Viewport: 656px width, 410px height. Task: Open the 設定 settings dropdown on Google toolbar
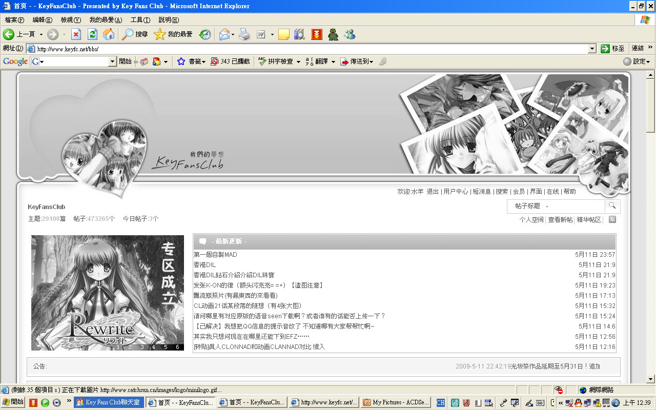[637, 61]
